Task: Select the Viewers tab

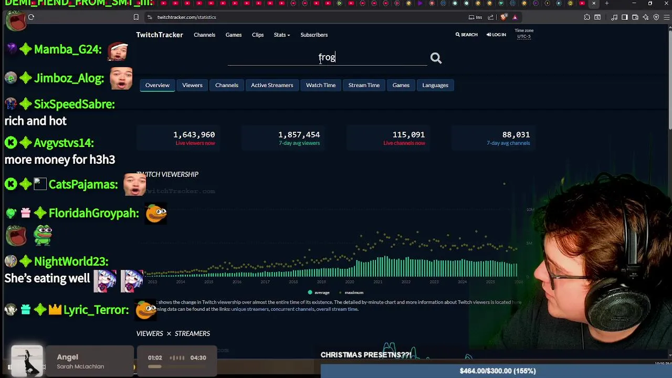Action: pos(192,85)
